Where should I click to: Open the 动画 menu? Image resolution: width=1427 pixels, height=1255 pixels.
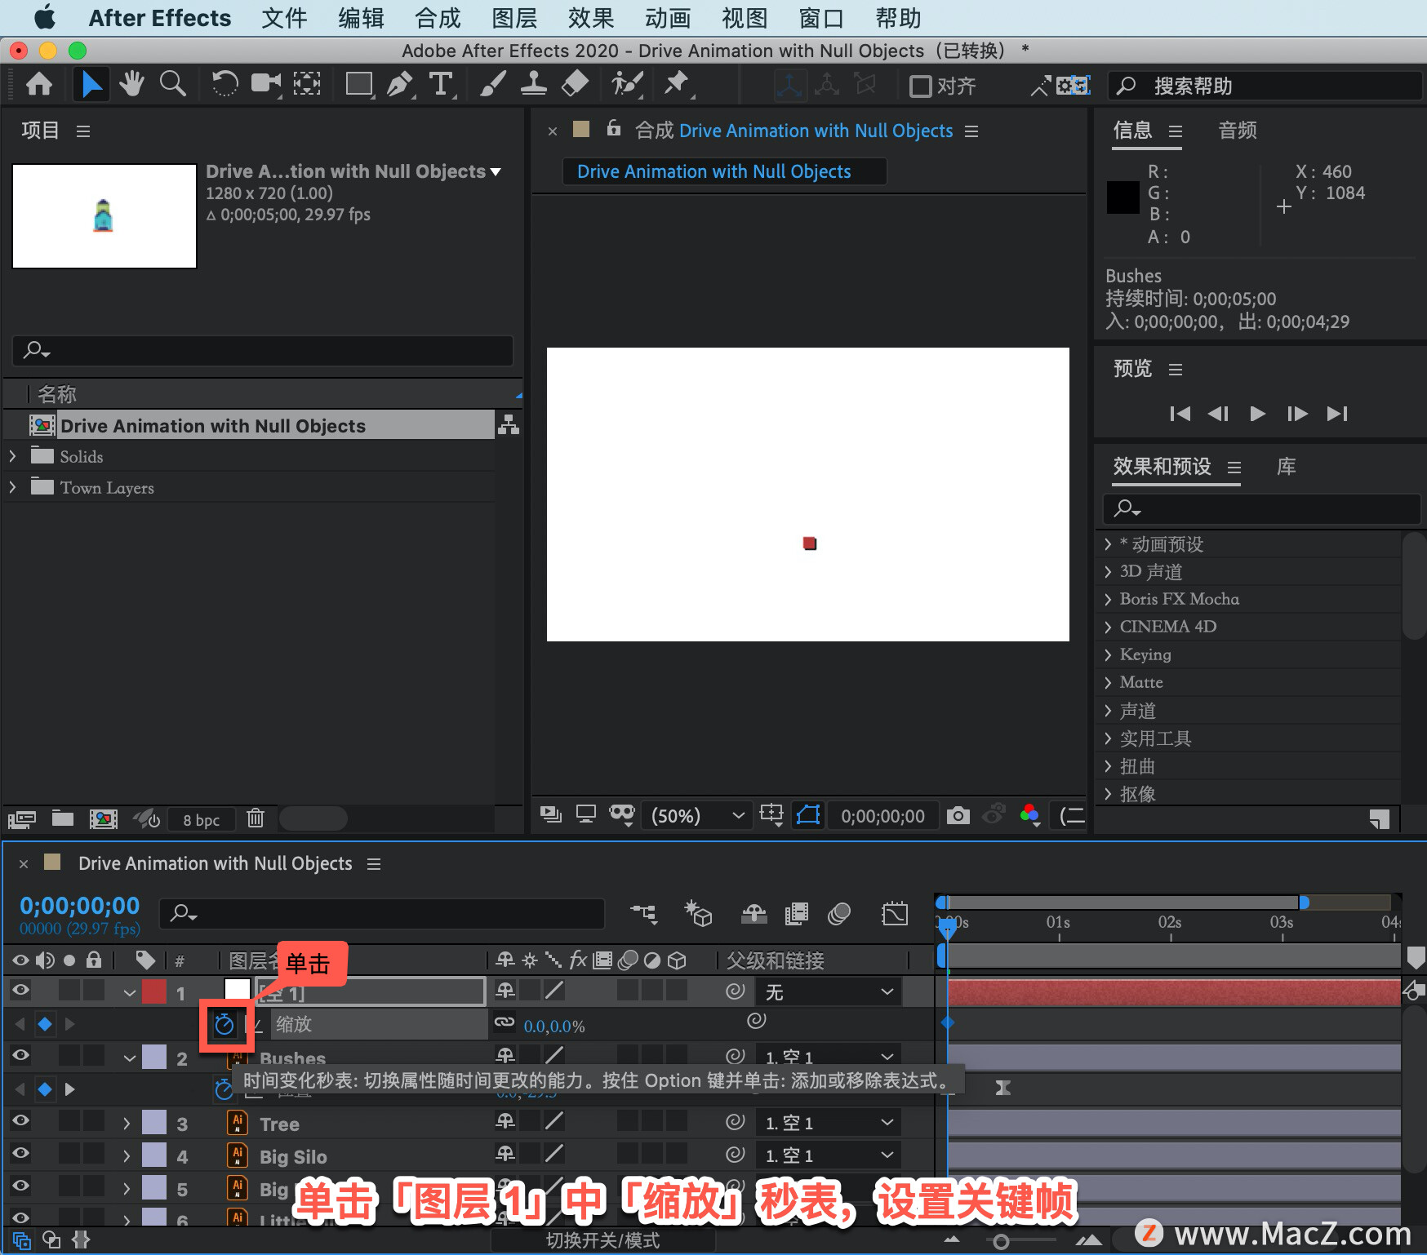point(668,18)
